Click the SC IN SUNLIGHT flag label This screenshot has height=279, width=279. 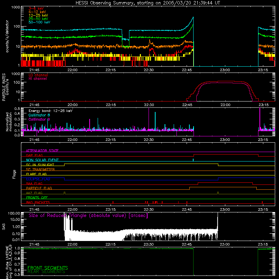pos(40,165)
